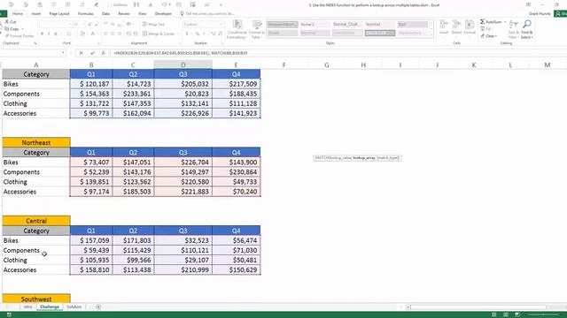The height and width of the screenshot is (318, 567).
Task: Click the Components row label in Central table
Action: click(21, 250)
